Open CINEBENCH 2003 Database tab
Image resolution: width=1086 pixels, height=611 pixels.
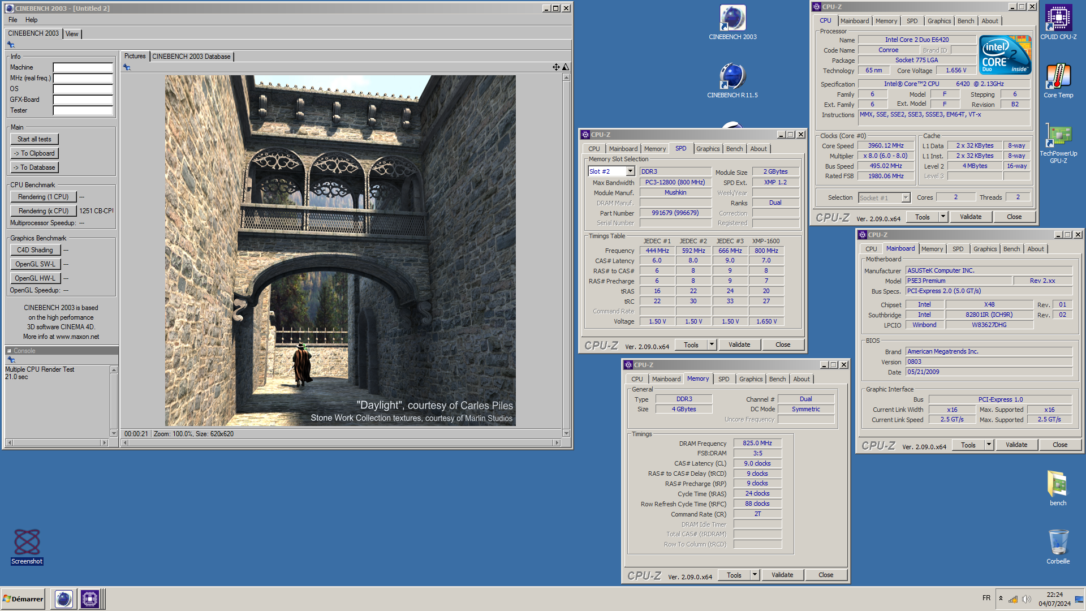191,57
